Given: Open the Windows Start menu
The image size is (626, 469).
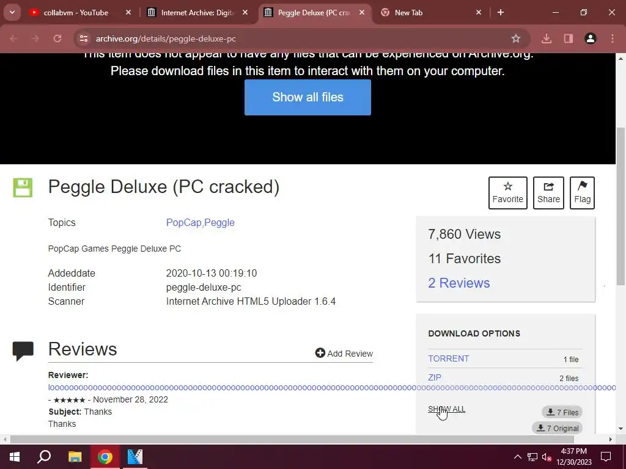Looking at the screenshot, I should (15, 457).
